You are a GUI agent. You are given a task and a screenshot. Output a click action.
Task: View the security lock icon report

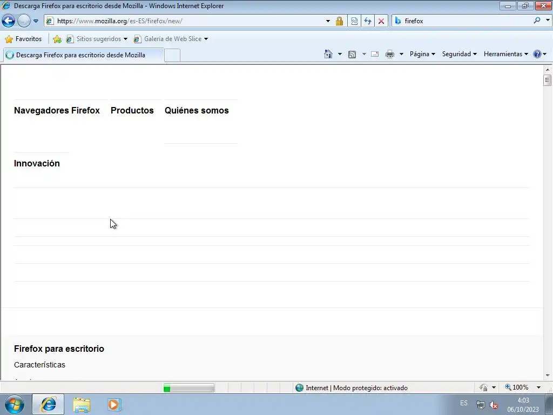pyautogui.click(x=339, y=21)
